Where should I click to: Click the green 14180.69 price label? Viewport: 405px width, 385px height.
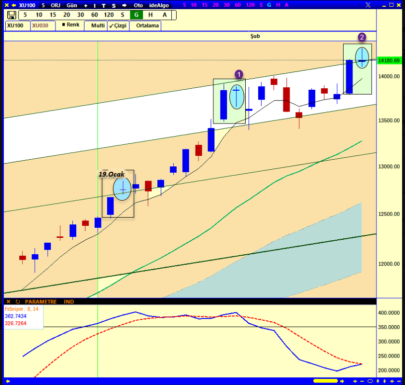point(389,60)
